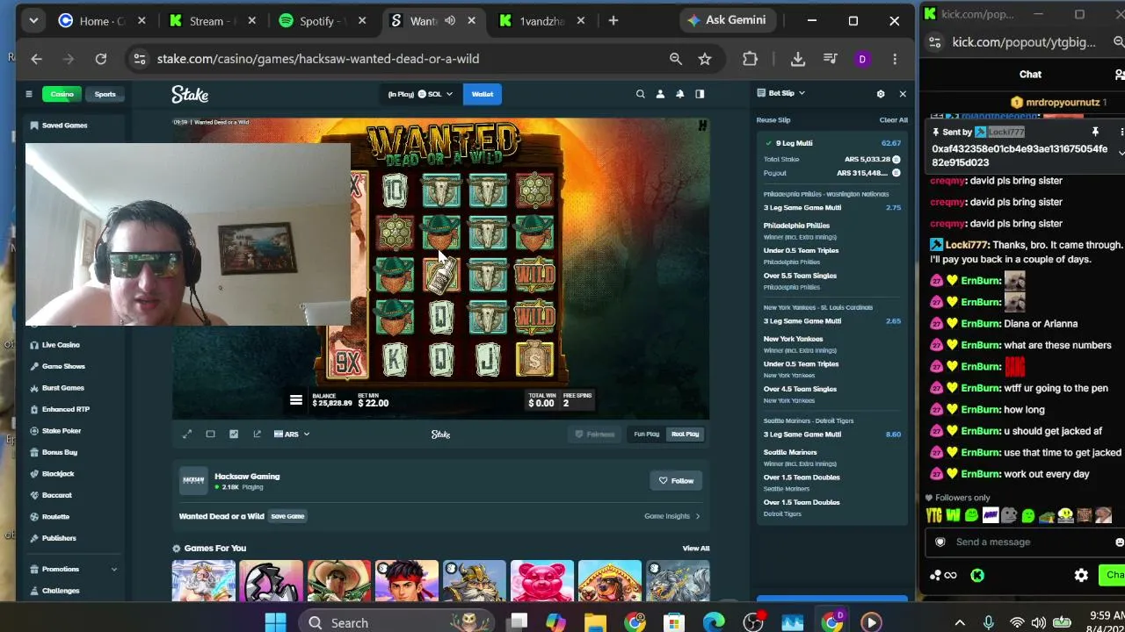Viewport: 1125px width, 632px height.
Task: Click Reuse Slip in Bet Slip
Action: (773, 120)
